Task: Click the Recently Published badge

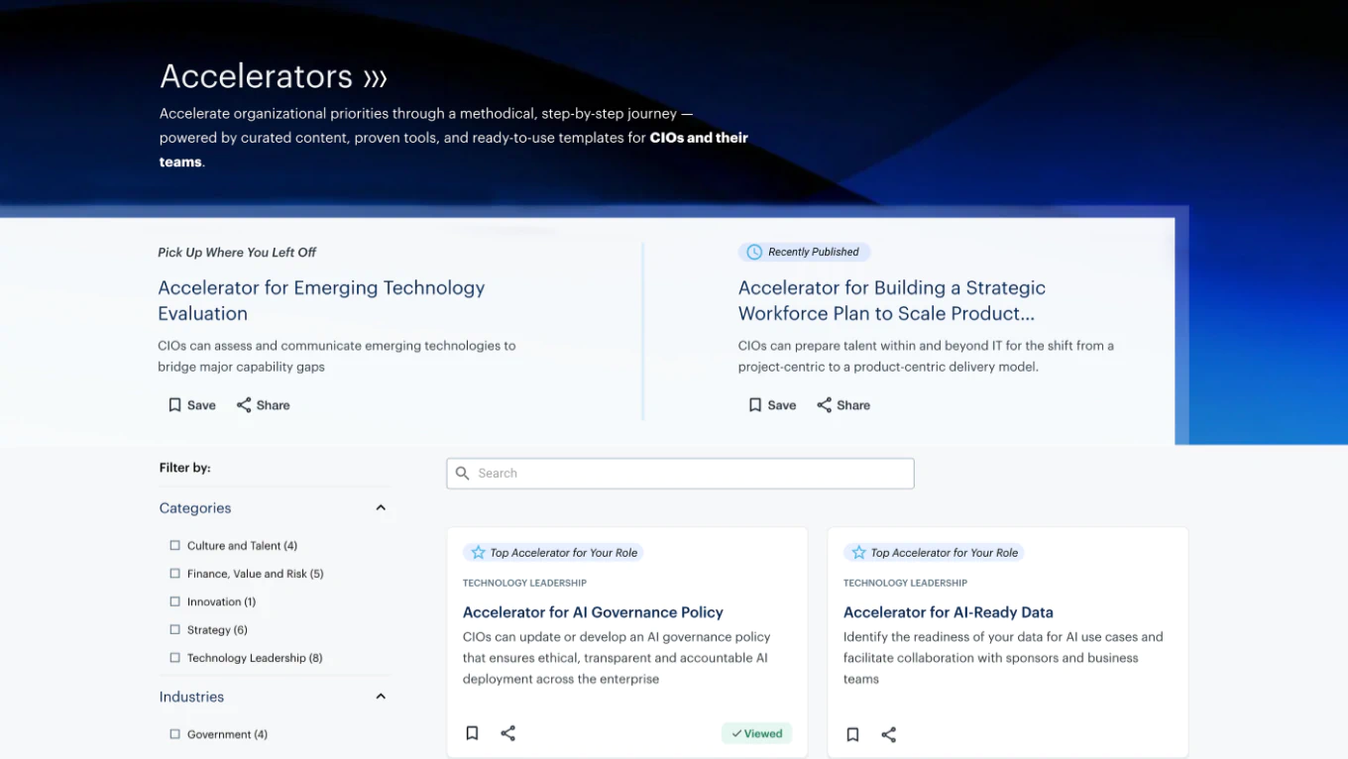Action: click(804, 252)
